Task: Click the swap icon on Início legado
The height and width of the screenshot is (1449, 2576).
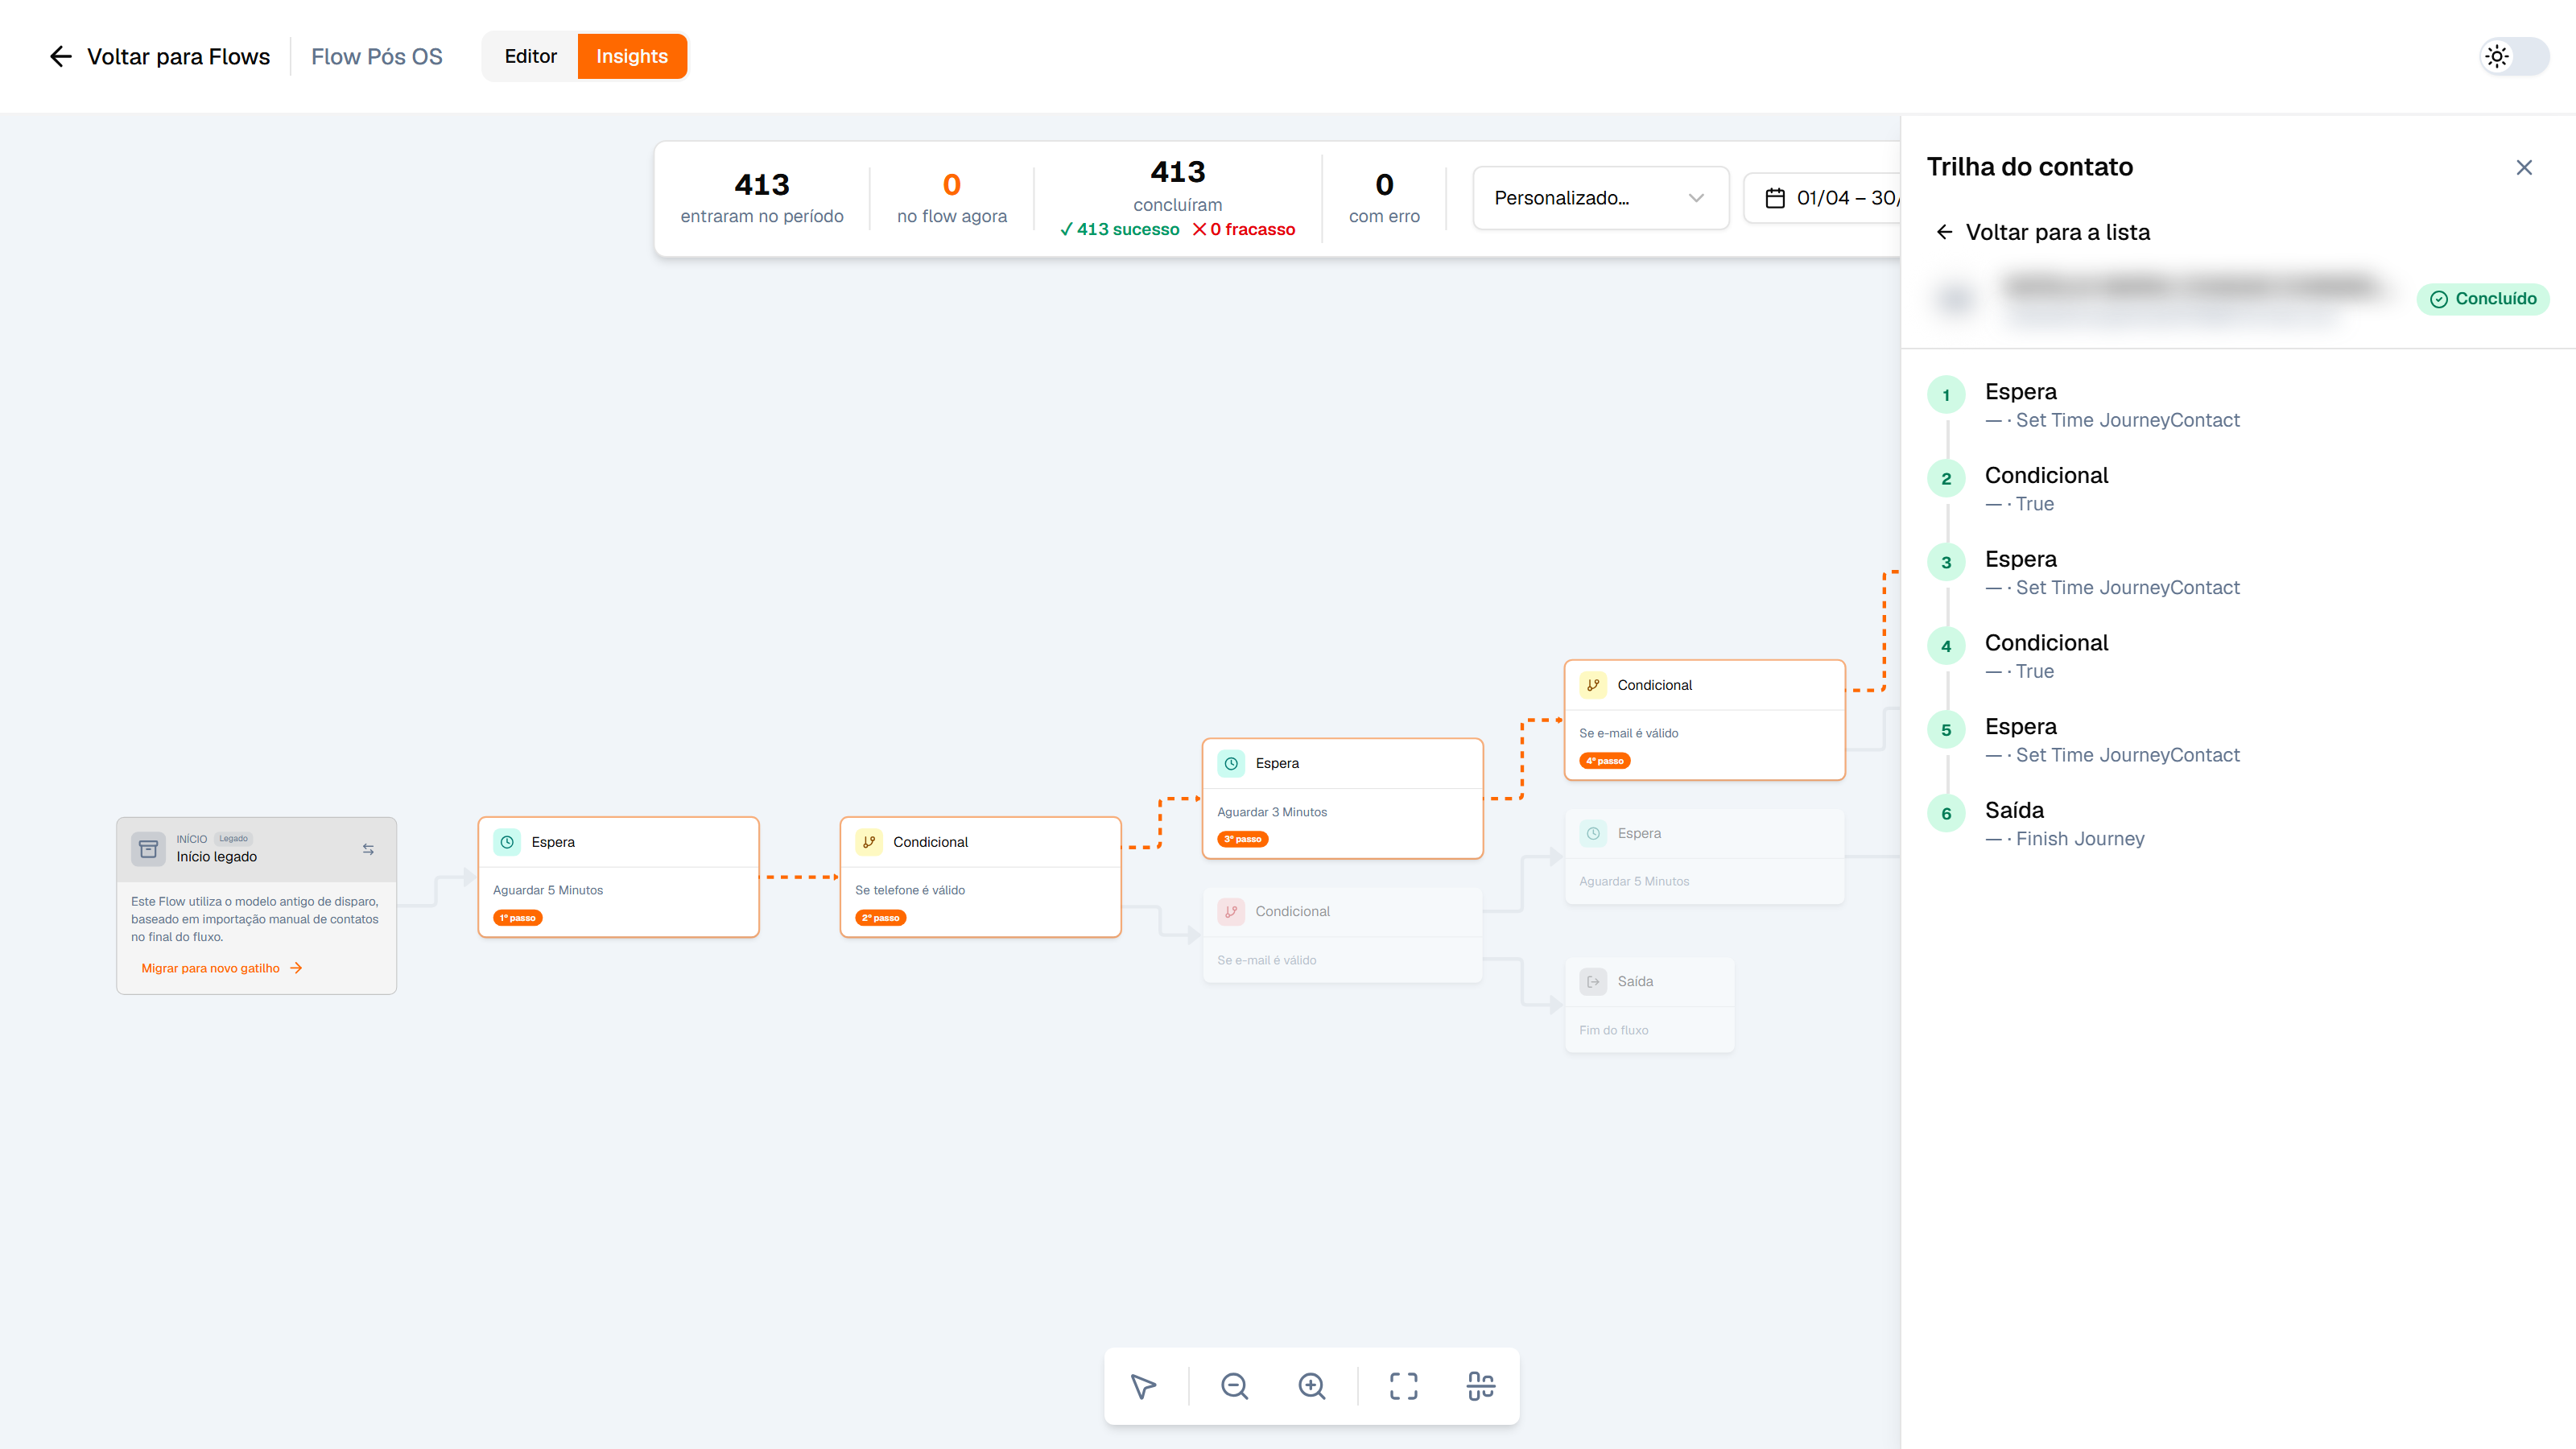Action: [x=368, y=849]
